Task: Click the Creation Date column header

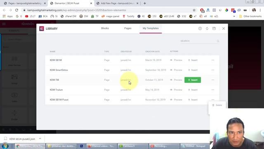Action: [x=152, y=51]
